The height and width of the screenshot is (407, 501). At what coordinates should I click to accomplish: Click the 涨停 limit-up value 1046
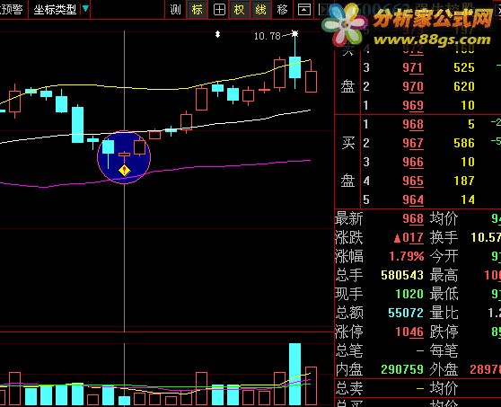[x=409, y=332]
